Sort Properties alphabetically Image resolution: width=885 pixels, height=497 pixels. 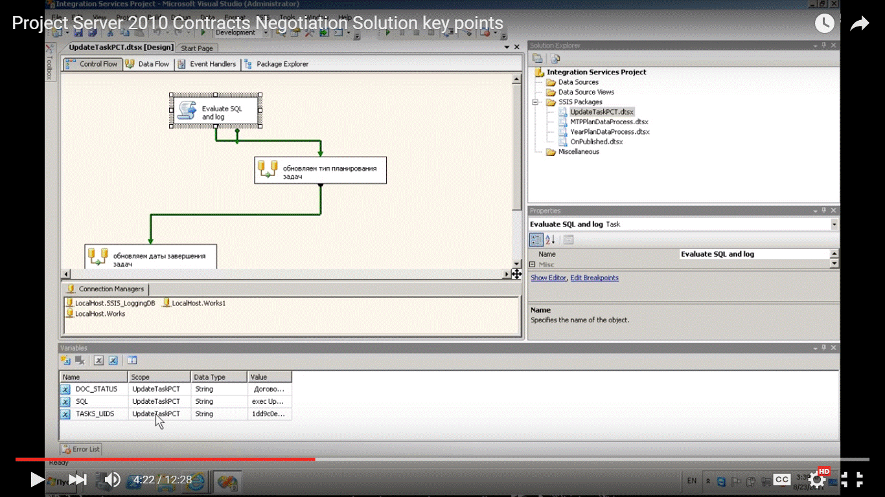(x=551, y=240)
